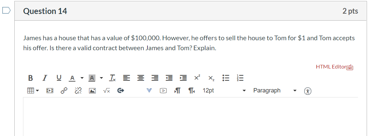The height and width of the screenshot is (136, 380).
Task: Flag Question 14
Action: (x=7, y=10)
